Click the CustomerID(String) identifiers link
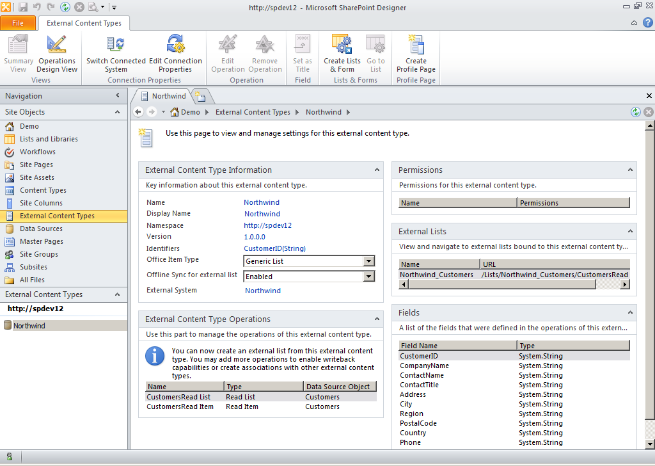 point(275,248)
